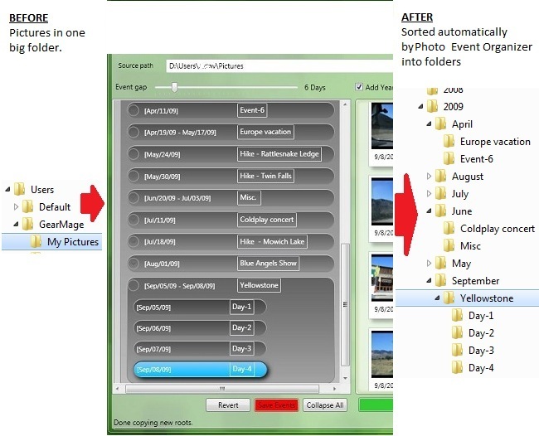Click the My Pictures folder icon
This screenshot has height=436, width=539.
tap(36, 241)
